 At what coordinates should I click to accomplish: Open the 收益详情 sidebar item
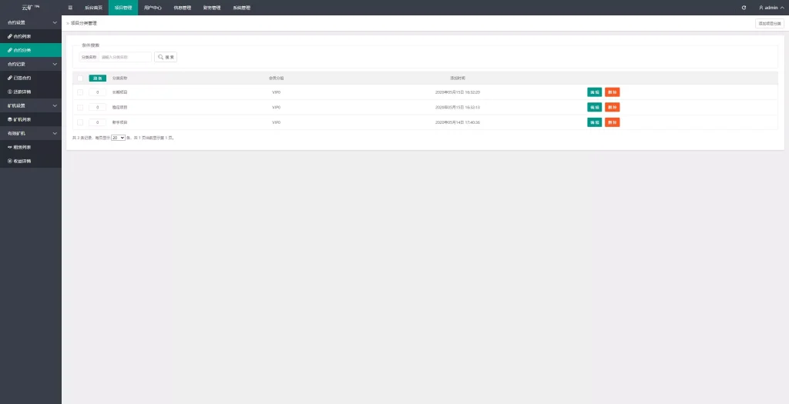click(x=31, y=162)
